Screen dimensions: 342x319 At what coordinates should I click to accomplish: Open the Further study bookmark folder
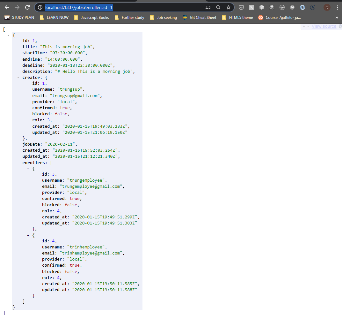point(129,18)
